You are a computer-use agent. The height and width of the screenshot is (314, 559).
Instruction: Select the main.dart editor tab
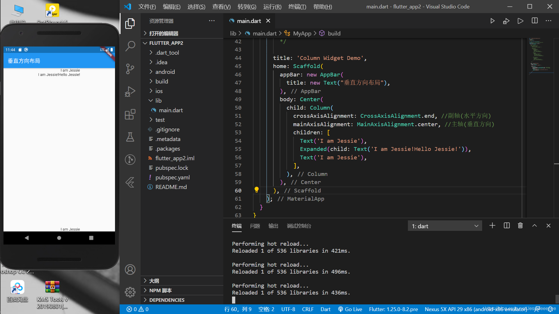pos(249,21)
